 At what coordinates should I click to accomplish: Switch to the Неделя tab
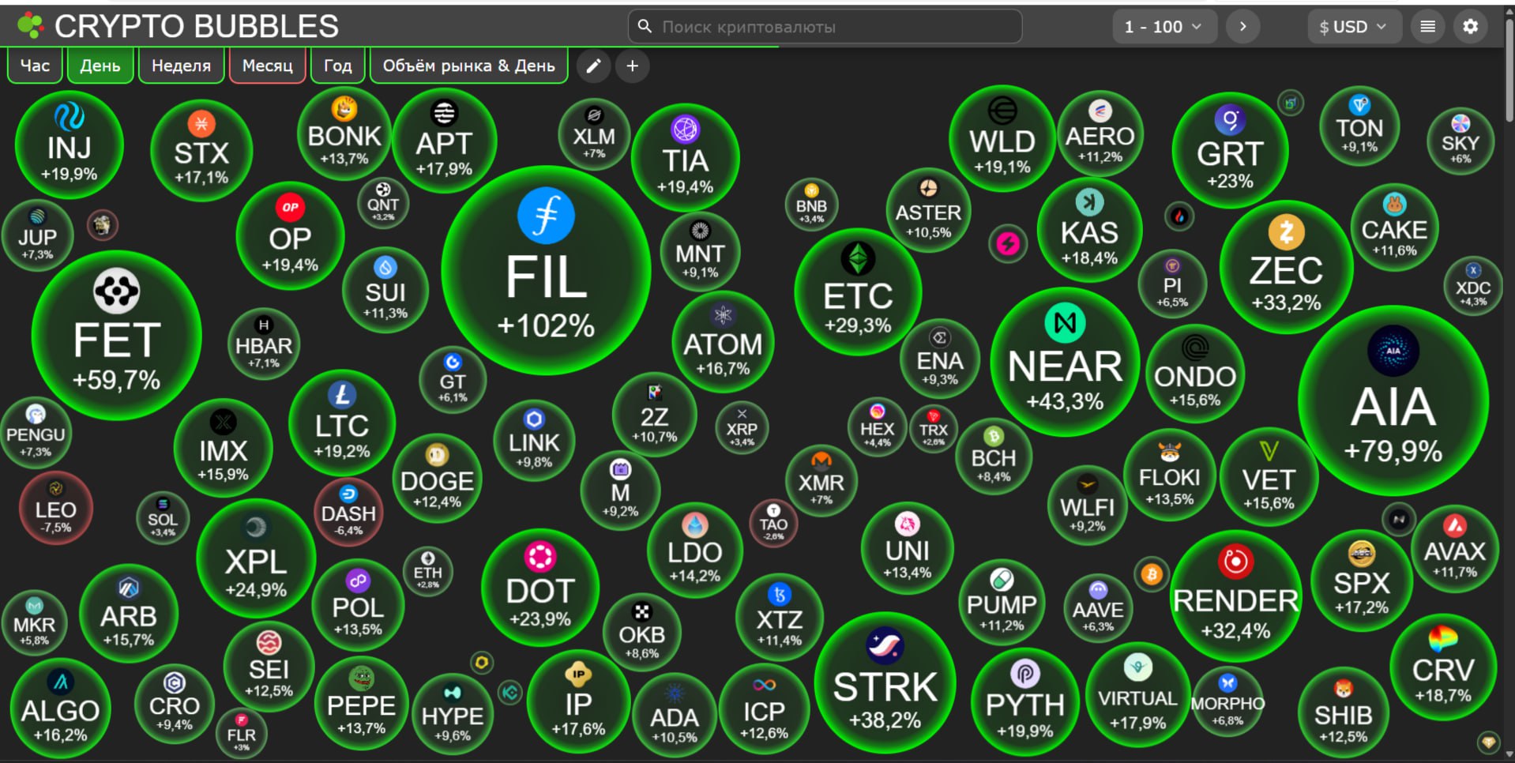(181, 66)
